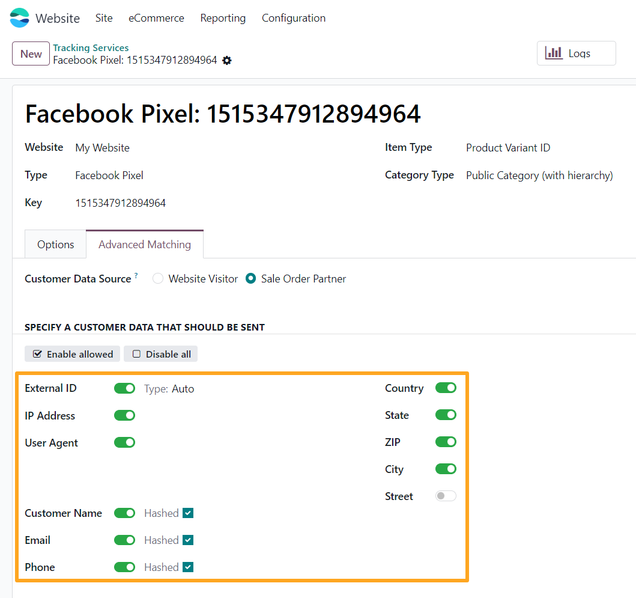Screen dimensions: 636x598
Task: Uncheck the Hashed checkbox for Email
Action: pyautogui.click(x=188, y=540)
